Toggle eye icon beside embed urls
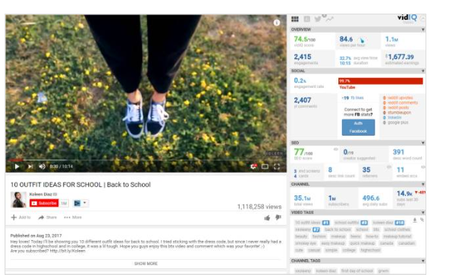This screenshot has width=465, height=275. tap(423, 167)
